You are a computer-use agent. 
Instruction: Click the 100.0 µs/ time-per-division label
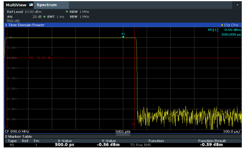pyautogui.click(x=232, y=131)
